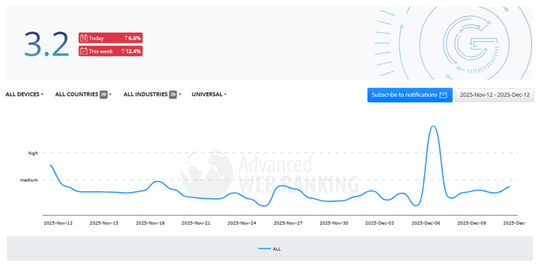Click the 29 countries count badge
The height and width of the screenshot is (265, 536).
point(104,94)
